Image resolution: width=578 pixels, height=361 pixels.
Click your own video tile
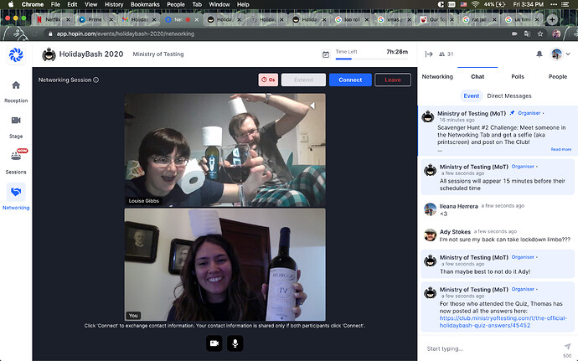pos(224,265)
